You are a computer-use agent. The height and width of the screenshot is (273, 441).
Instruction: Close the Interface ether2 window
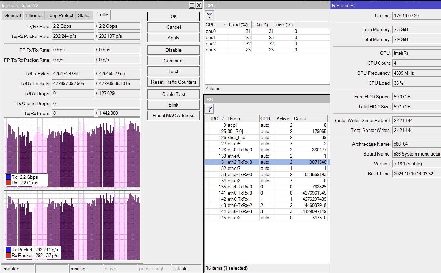coord(199,5)
